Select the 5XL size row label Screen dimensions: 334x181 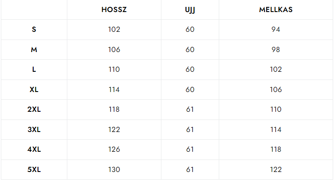click(34, 169)
